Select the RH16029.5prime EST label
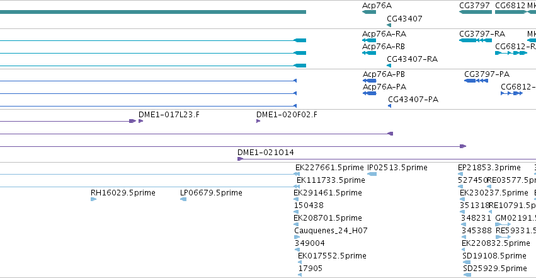Screen dimensions: 536x278 tap(123, 193)
